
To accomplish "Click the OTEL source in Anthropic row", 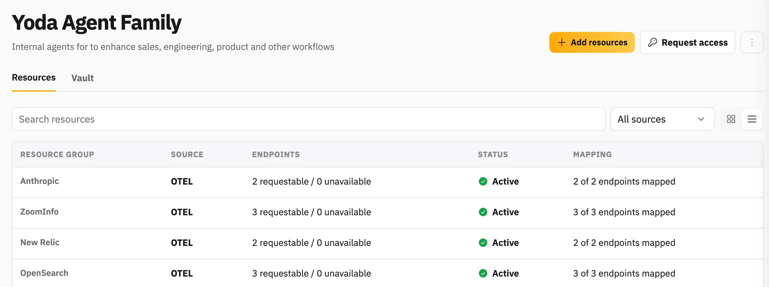I will (182, 181).
